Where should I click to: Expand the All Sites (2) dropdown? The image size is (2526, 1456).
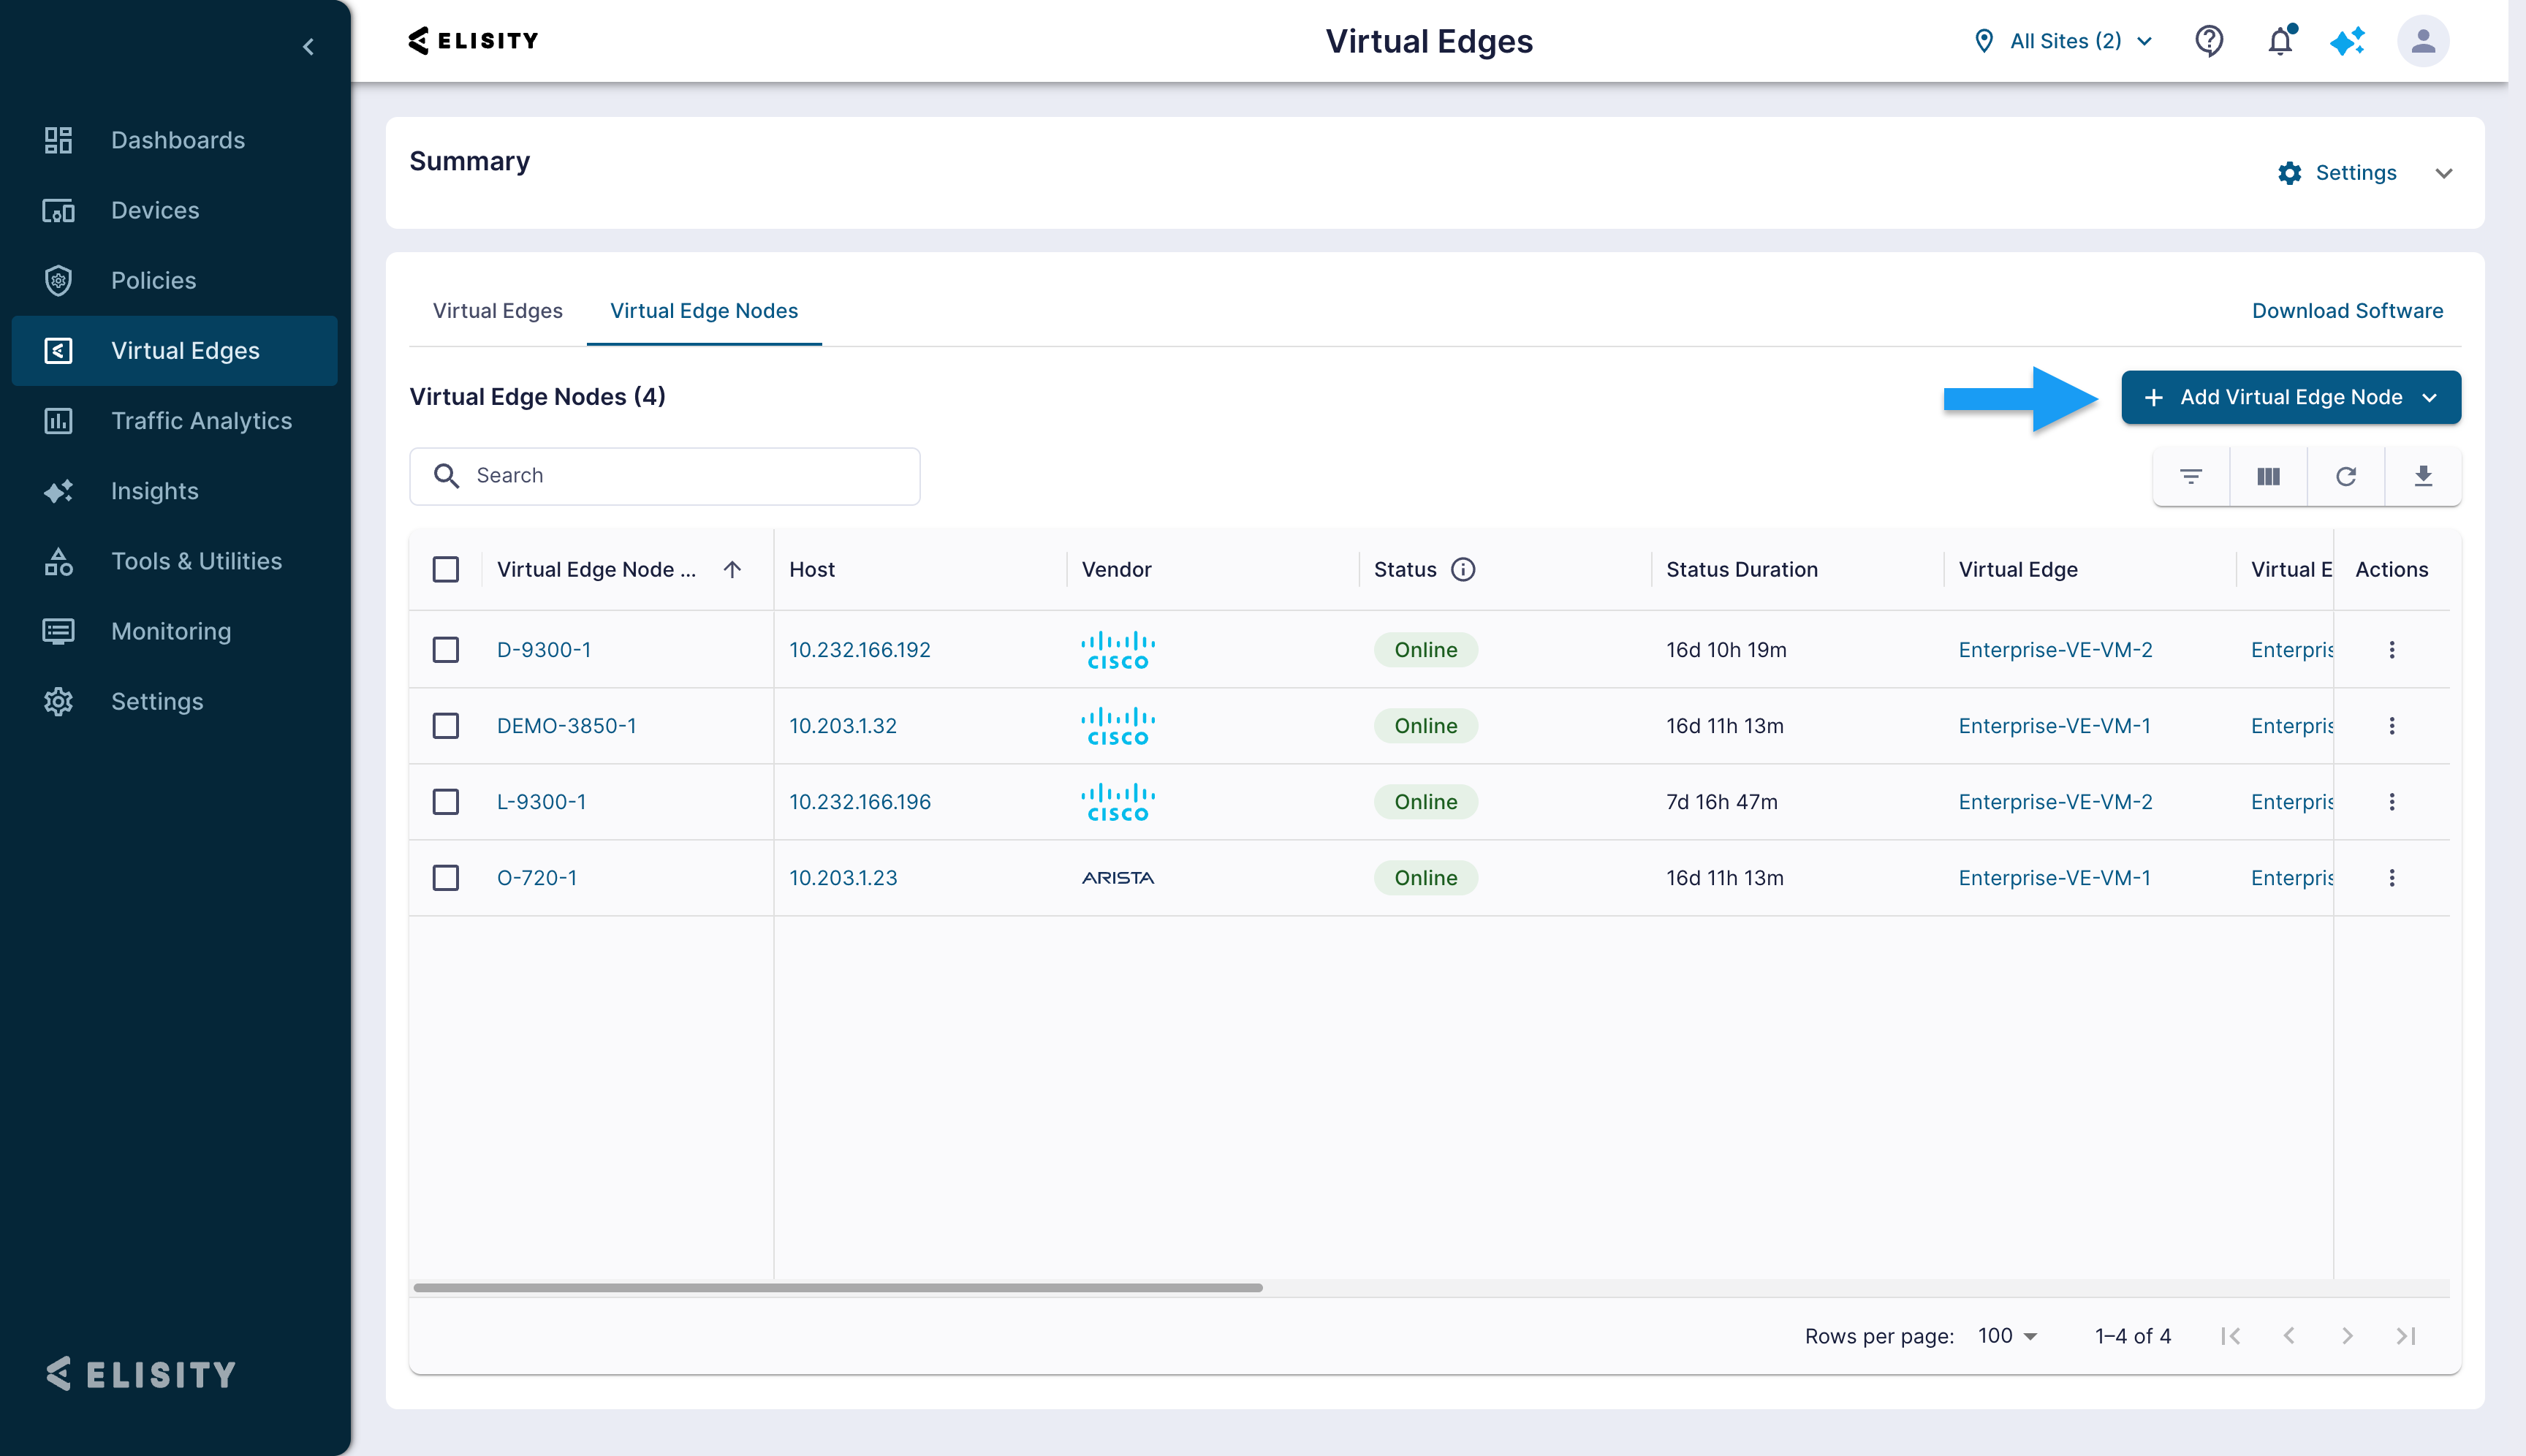point(2063,41)
